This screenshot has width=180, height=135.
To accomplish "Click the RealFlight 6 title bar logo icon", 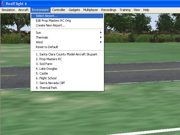I will point(3,4).
